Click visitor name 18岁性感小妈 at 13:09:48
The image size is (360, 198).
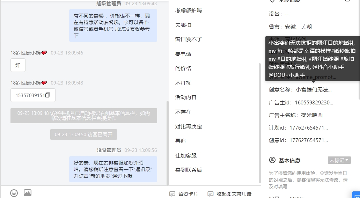click(29, 83)
